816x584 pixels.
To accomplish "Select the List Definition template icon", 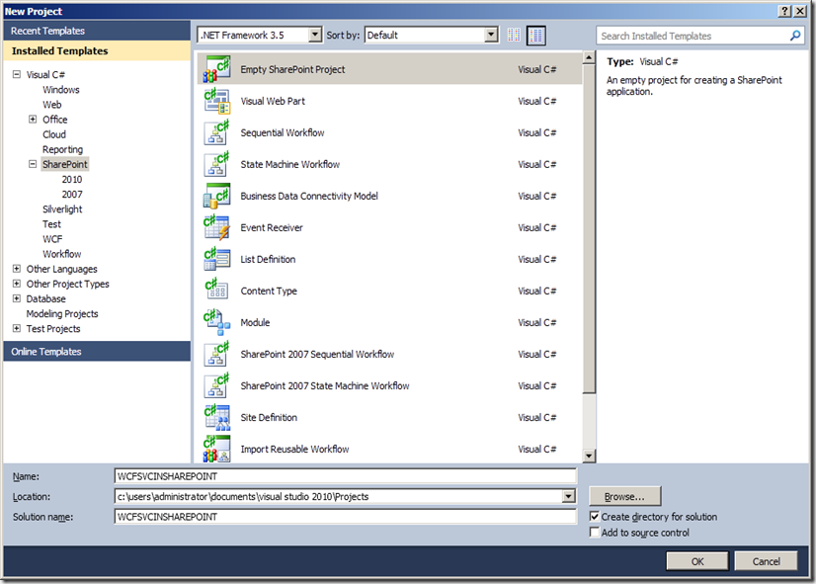I will tap(216, 259).
